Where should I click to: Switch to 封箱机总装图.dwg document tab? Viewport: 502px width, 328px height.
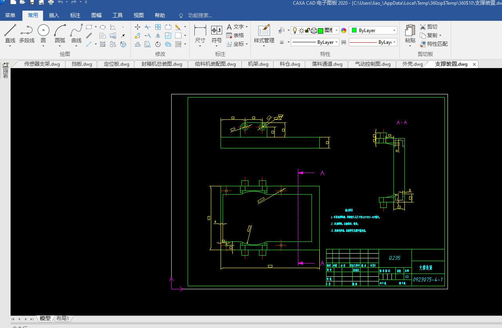[162, 64]
